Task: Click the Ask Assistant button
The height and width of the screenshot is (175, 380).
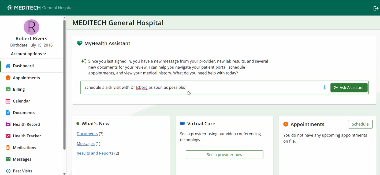Action: (349, 88)
